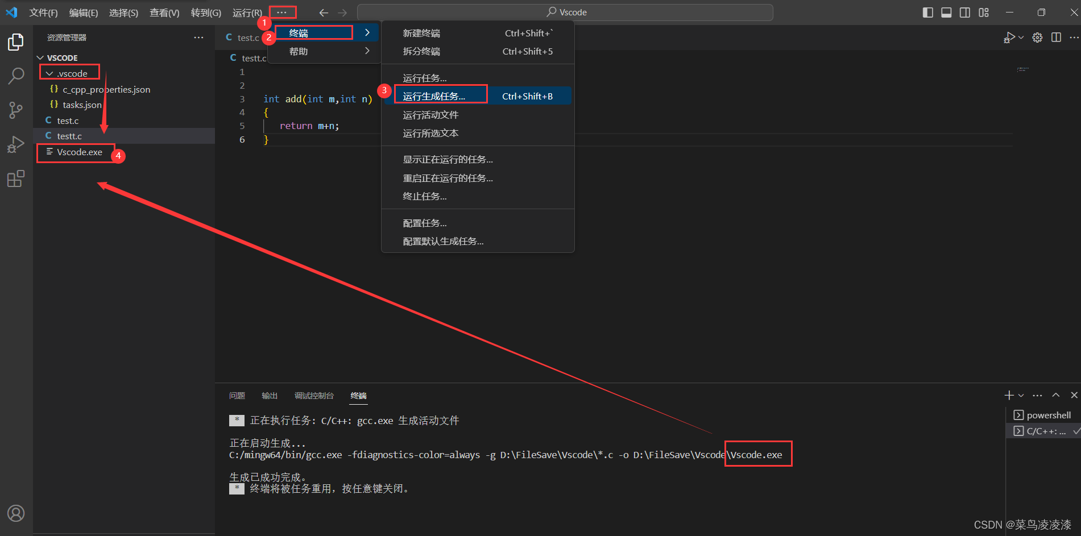
Task: Switch to the 输出 panel tab
Action: [270, 396]
